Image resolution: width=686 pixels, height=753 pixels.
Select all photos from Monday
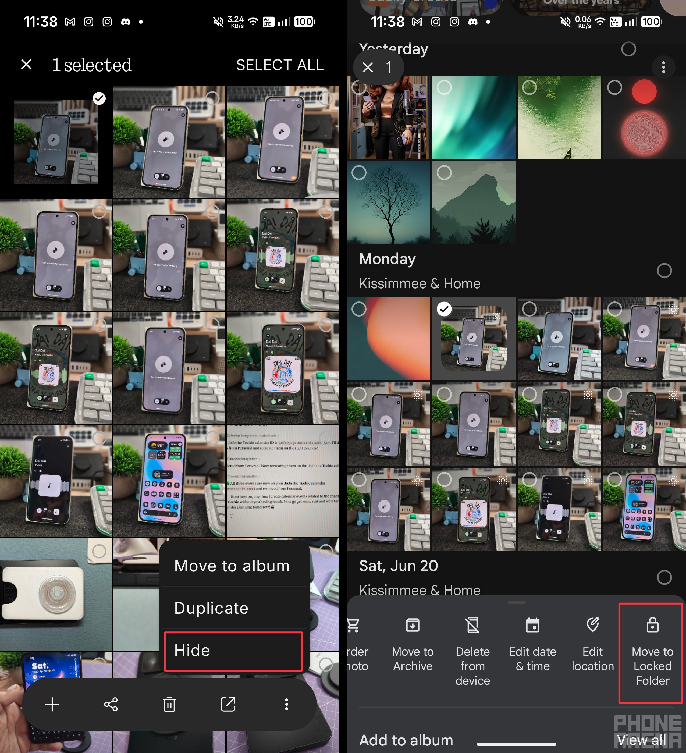pyautogui.click(x=664, y=271)
